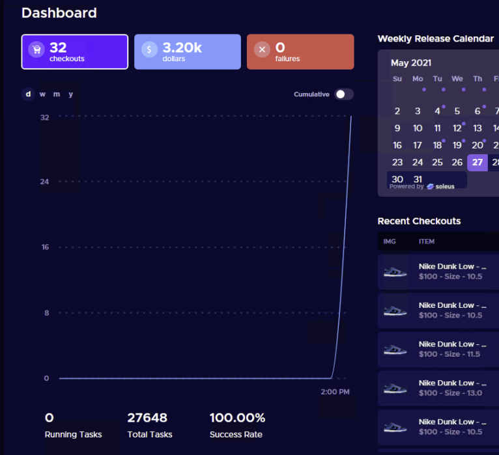
Task: Select May 20 in release calendar
Action: (x=478, y=145)
